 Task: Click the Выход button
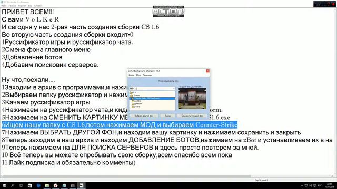[x=167, y=115]
